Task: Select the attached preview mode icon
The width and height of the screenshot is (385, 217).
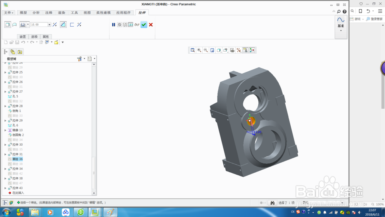Action: tap(131, 25)
